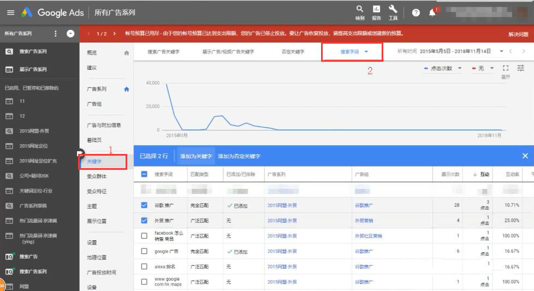The height and width of the screenshot is (291, 534).
Task: Open 广告与附加信息 in the page menu
Action: coord(104,125)
